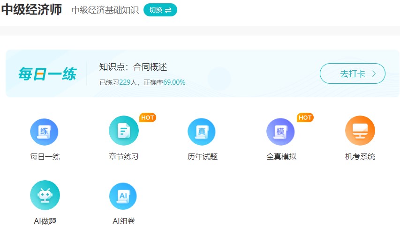Screen dimensions: 400x234
Task: Open the 机考系统 monitor icon
Action: pos(360,131)
